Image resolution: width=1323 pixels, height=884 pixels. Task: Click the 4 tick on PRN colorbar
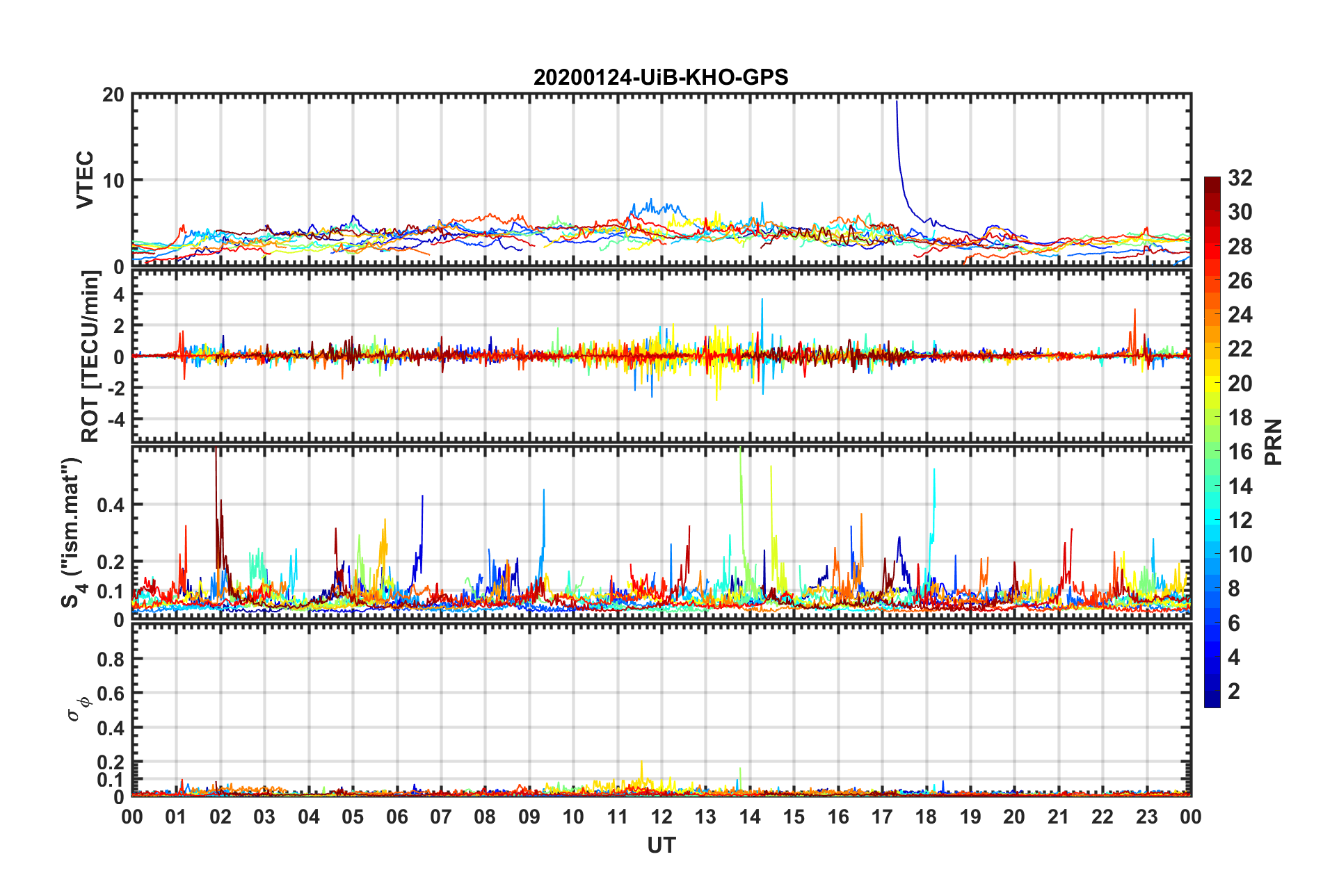(1234, 657)
